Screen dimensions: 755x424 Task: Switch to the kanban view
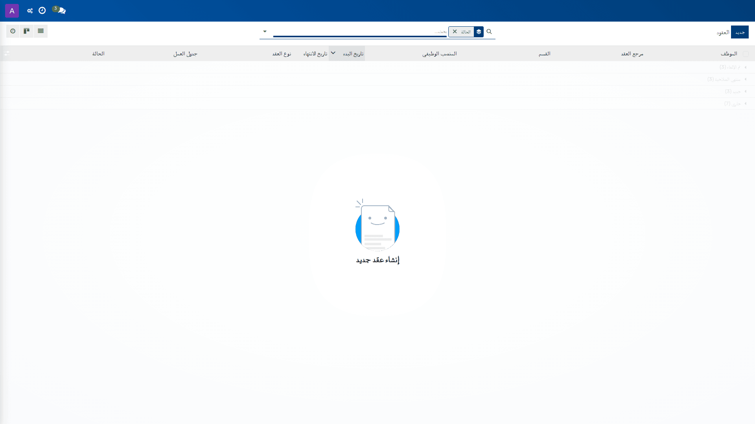[x=27, y=31]
